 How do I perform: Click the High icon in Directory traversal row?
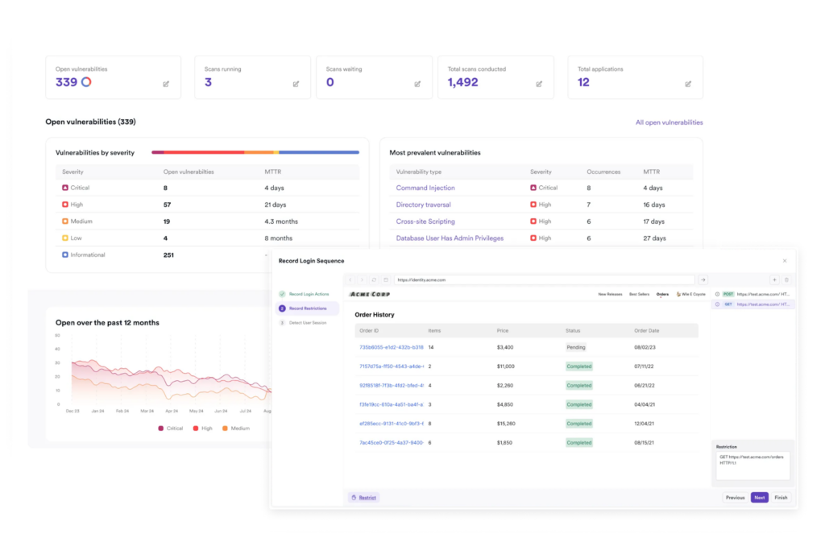533,205
